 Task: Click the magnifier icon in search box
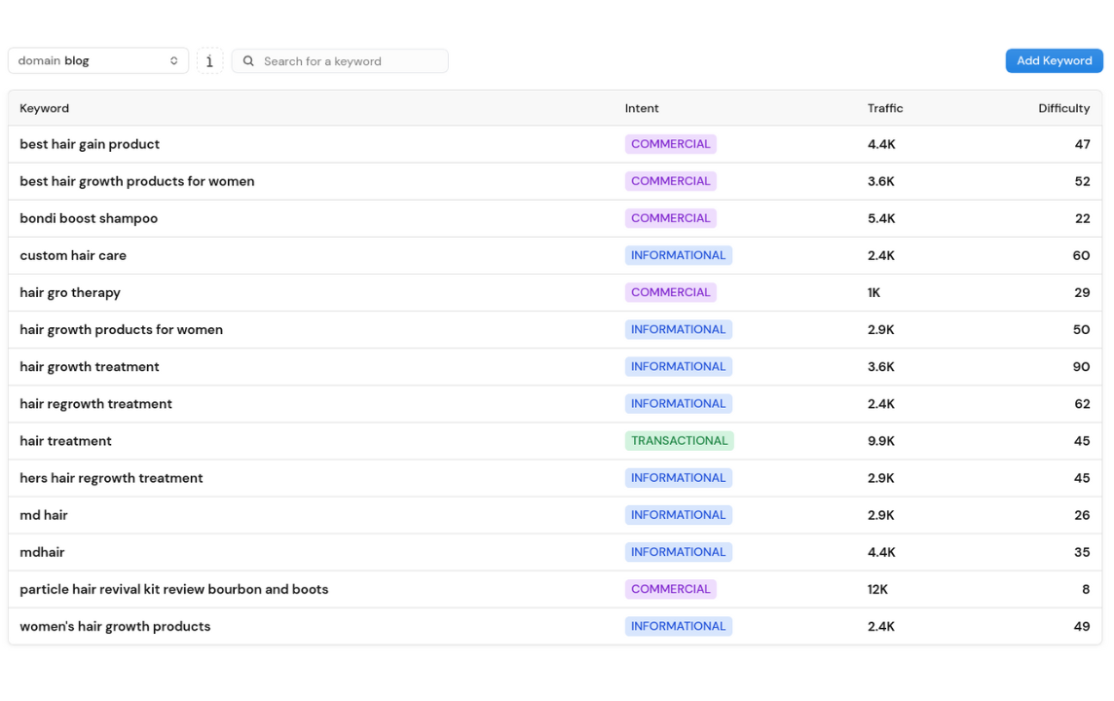point(248,61)
